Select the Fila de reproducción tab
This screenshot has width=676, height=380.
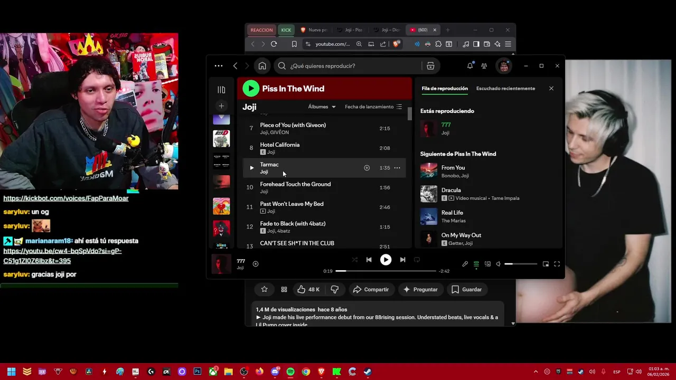tap(445, 89)
